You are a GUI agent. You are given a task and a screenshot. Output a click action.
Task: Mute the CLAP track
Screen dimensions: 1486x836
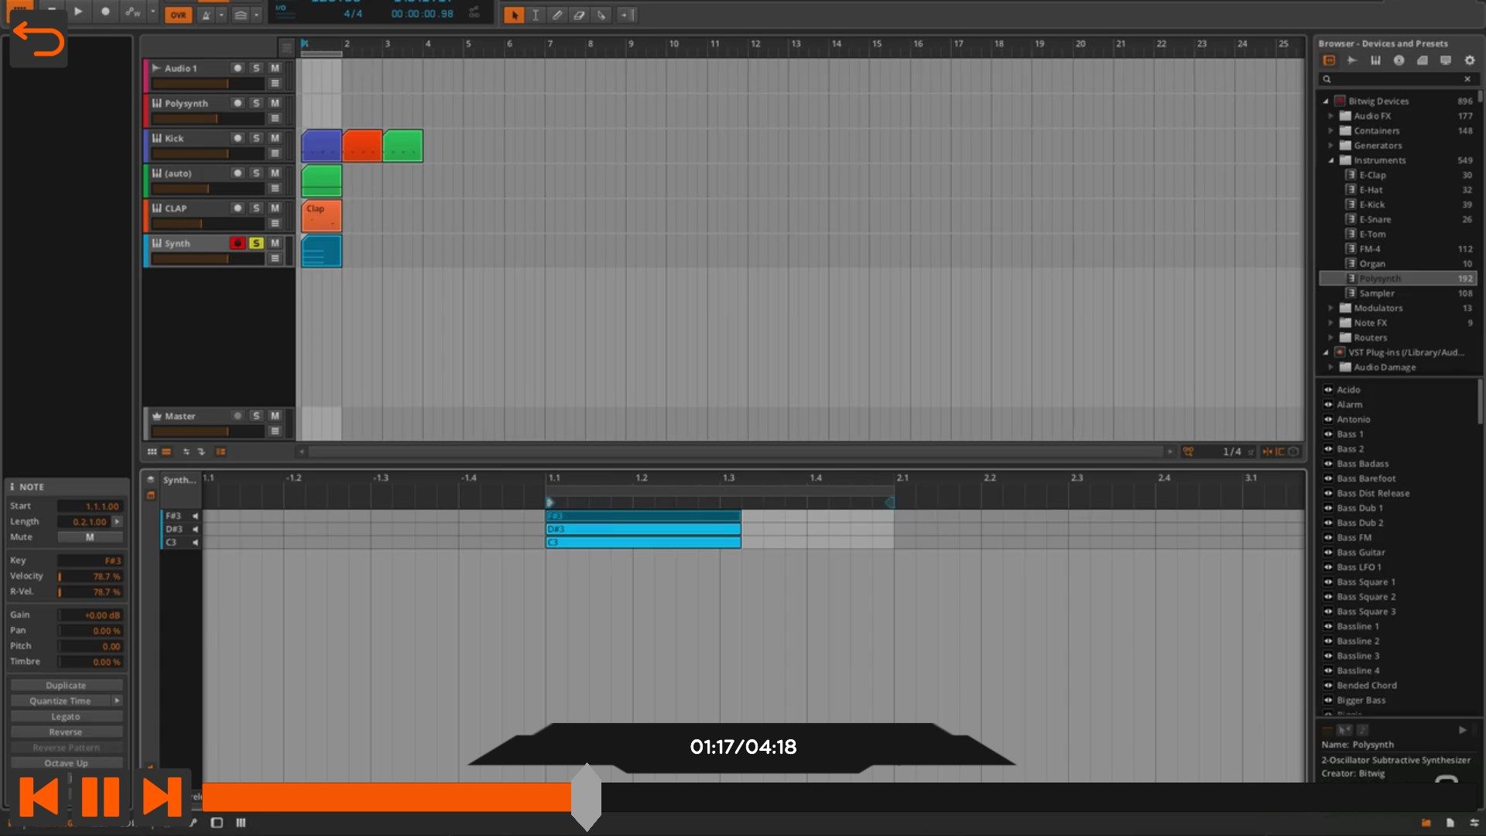pyautogui.click(x=275, y=208)
